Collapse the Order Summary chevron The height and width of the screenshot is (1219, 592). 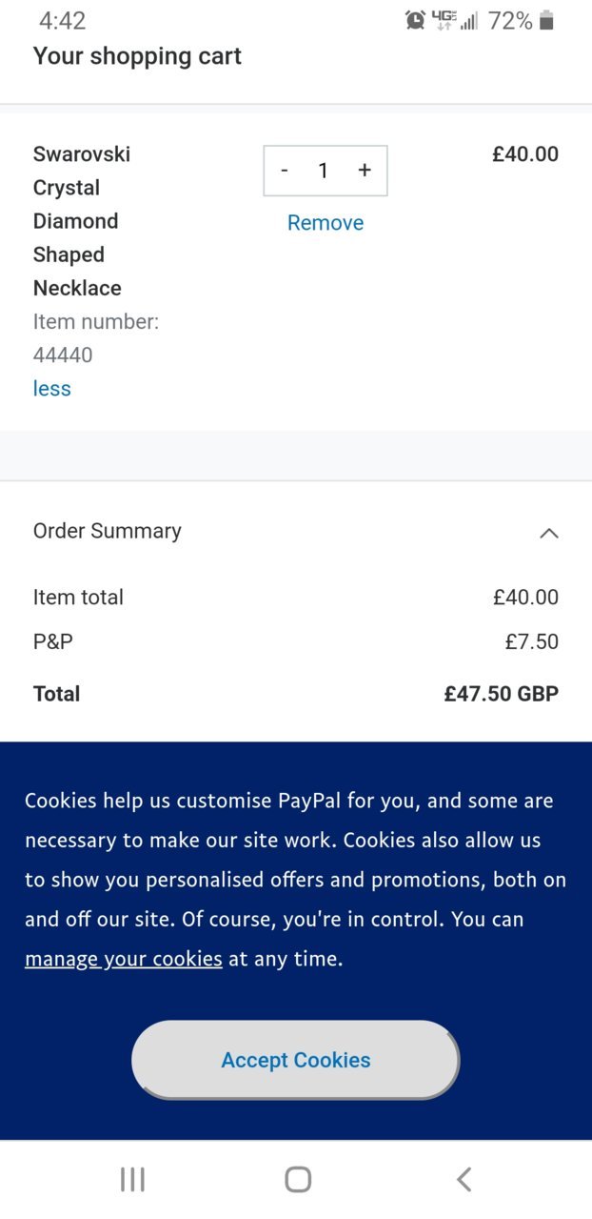click(x=548, y=533)
